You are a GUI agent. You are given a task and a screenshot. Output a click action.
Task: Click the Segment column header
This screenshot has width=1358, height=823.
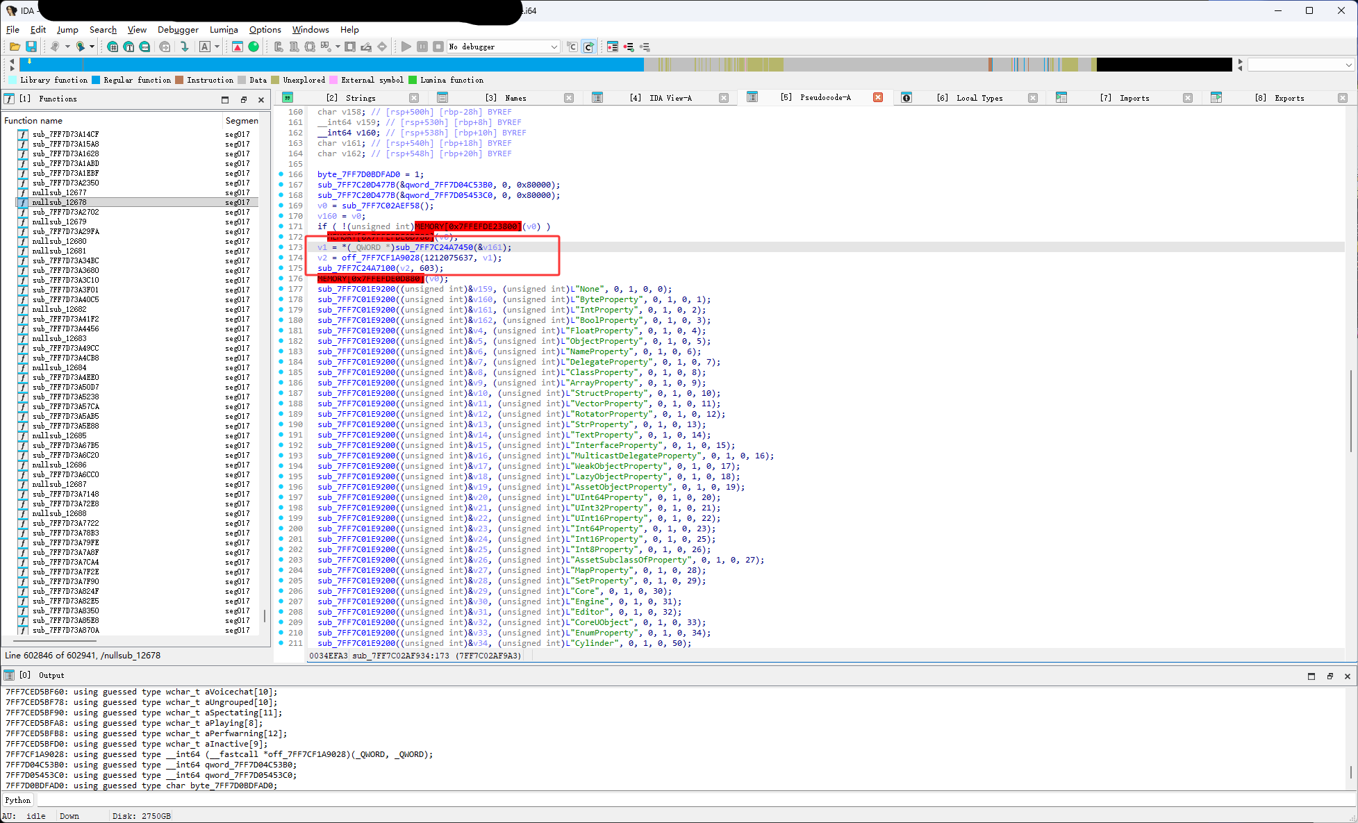tap(241, 120)
